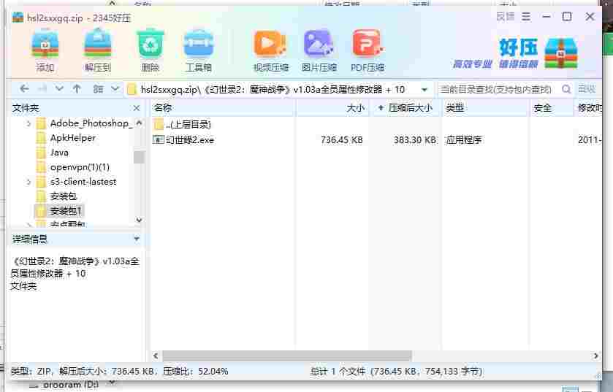613x392 pixels.
Task: Go up one directory level arrow
Action: pos(77,89)
